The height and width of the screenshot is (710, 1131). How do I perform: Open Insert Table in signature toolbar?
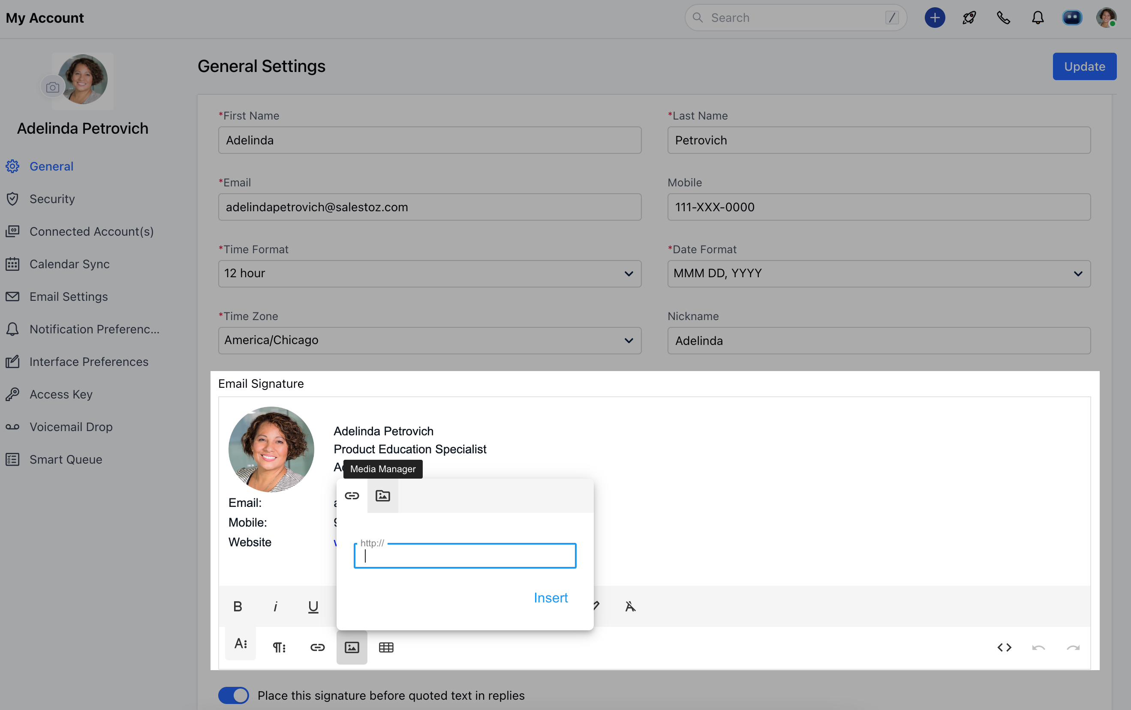pyautogui.click(x=386, y=647)
